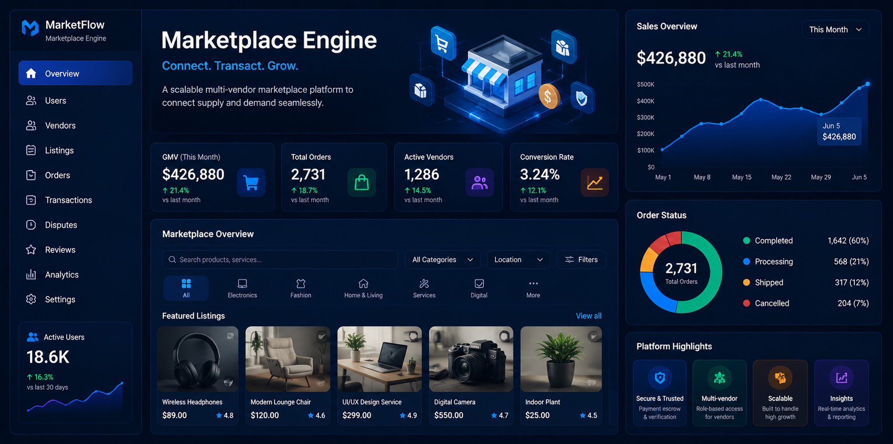The image size is (893, 444).
Task: Select the Users sidebar icon
Action: [31, 101]
